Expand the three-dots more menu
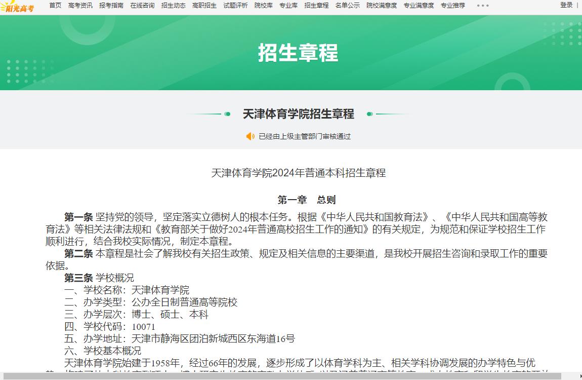582x380 pixels. tap(482, 6)
